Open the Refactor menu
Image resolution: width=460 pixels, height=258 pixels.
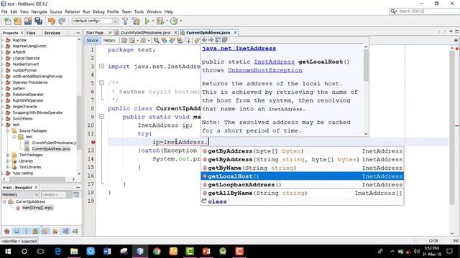pos(73,11)
